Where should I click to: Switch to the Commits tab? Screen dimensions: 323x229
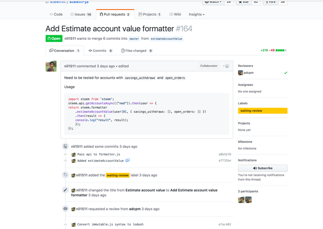100,50
